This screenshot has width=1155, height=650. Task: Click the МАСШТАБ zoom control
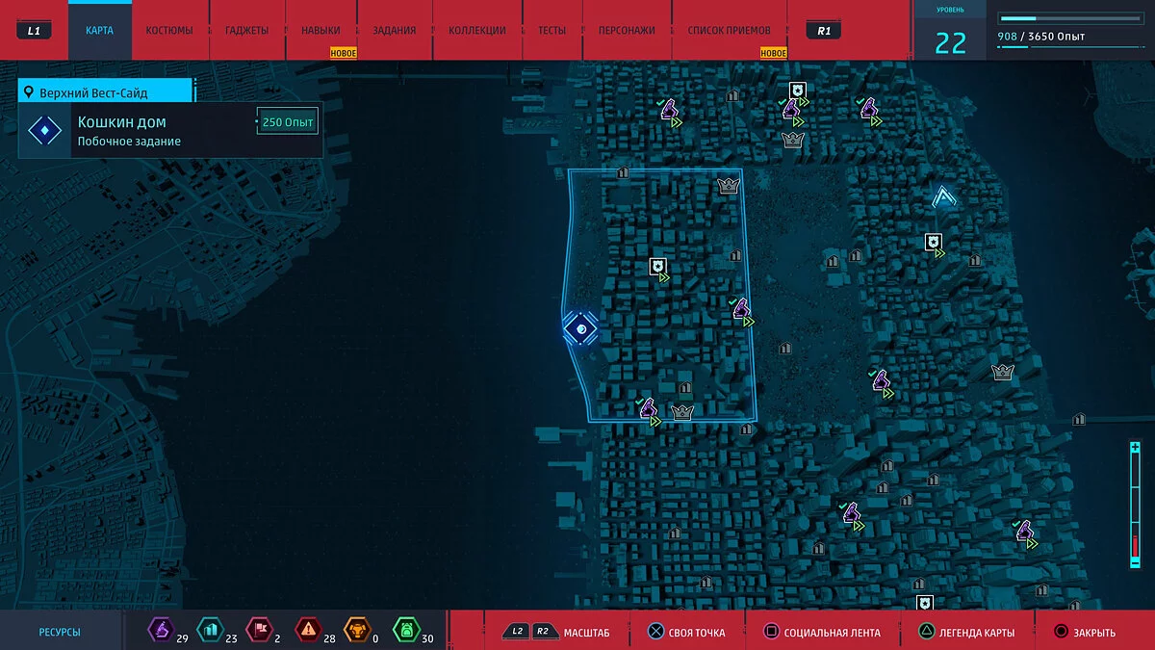557,632
